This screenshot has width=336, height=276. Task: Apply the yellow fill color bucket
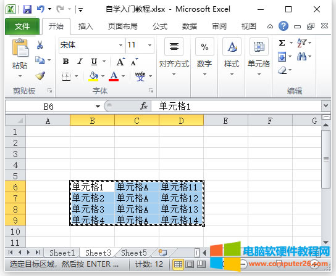[x=93, y=76]
